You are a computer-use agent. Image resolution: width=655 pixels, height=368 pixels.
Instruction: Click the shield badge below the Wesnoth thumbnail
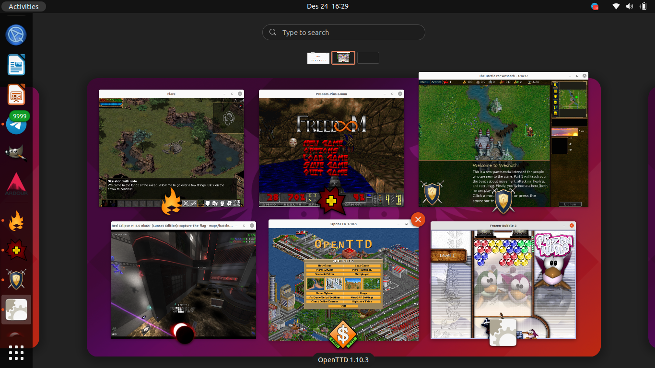point(503,201)
